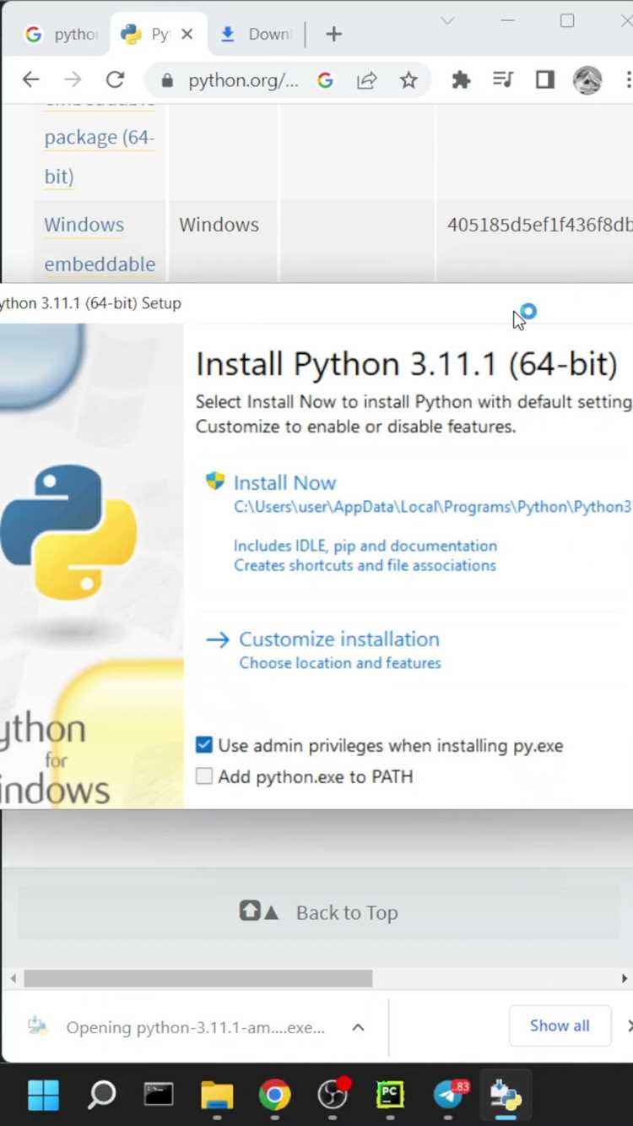Viewport: 633px width, 1126px height.
Task: Share this page via share icon
Action: [x=367, y=80]
